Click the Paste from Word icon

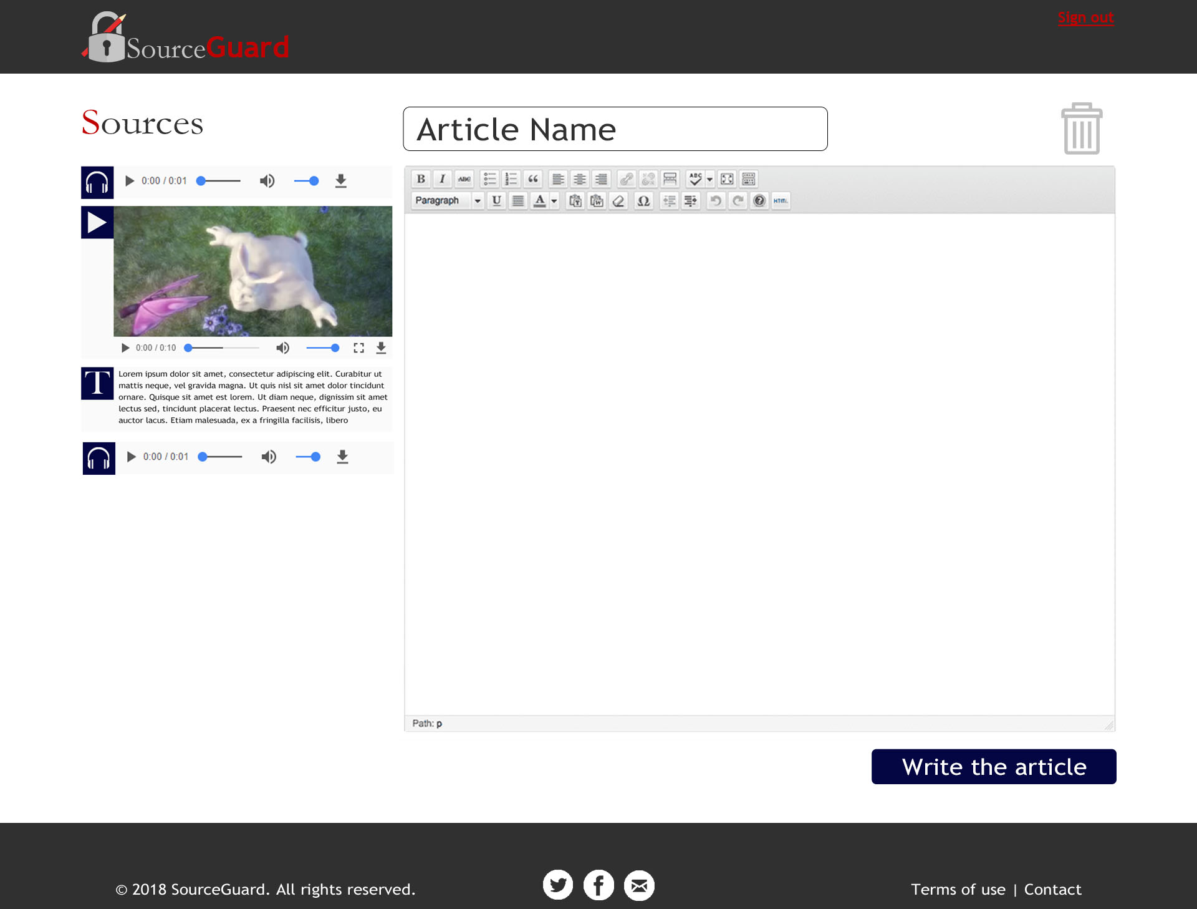(x=596, y=201)
